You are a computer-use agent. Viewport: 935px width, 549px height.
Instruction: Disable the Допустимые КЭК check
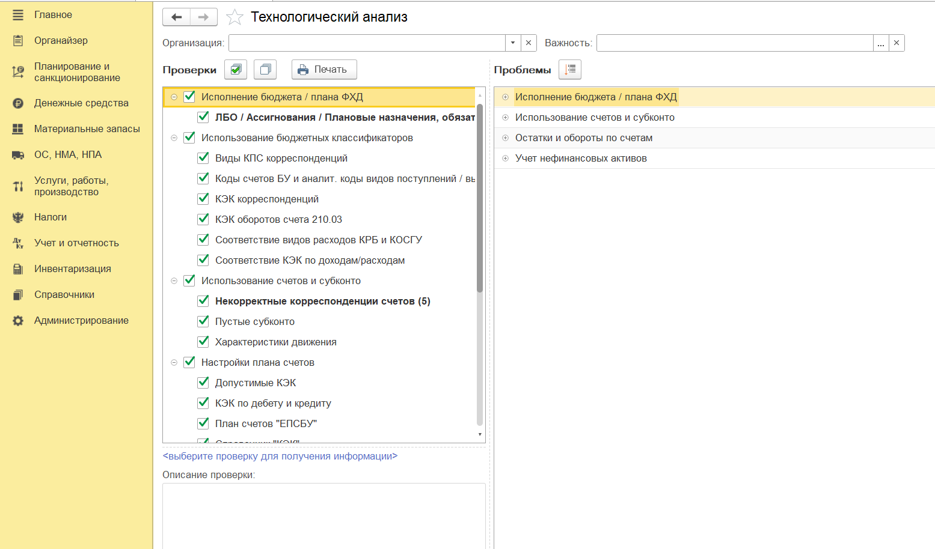(x=203, y=383)
